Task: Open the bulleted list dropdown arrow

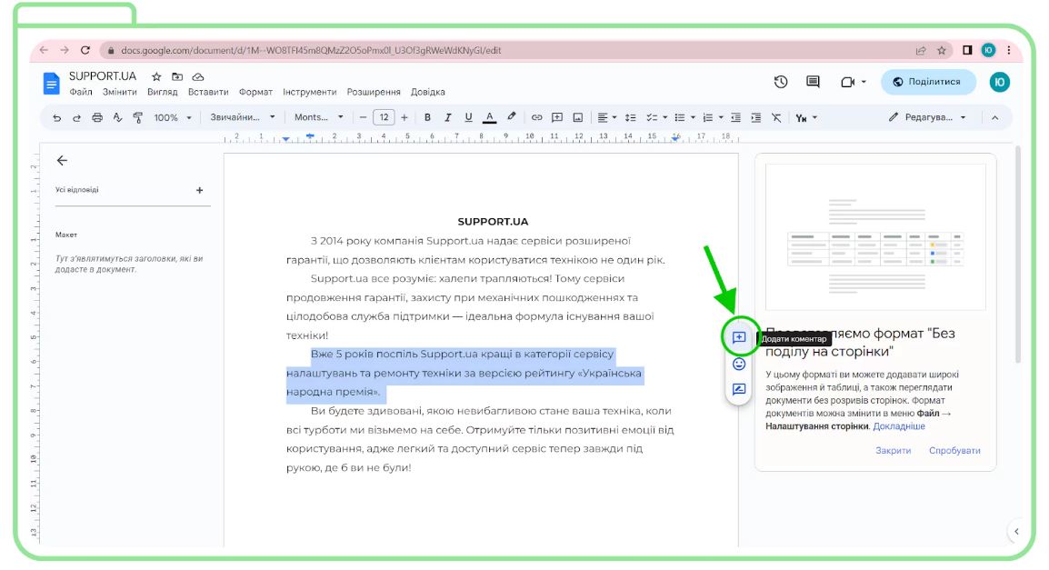Action: click(x=693, y=118)
